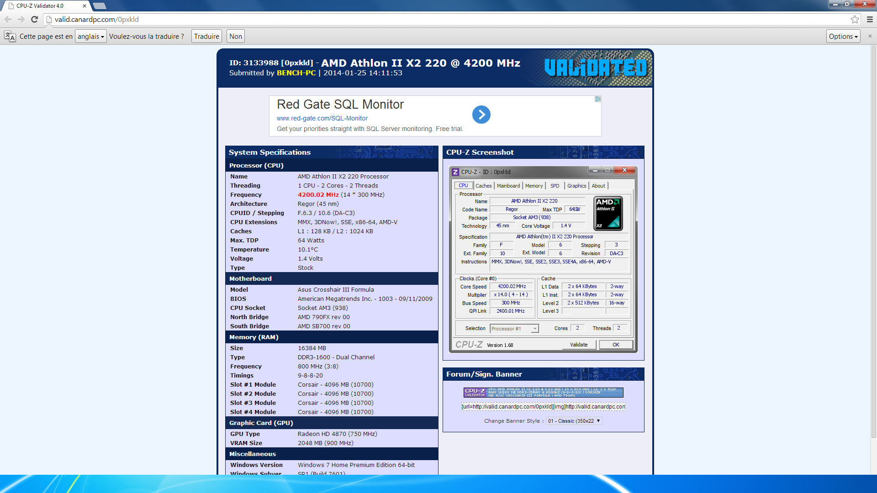Click the Slot #1 Module Corsair value
The image size is (877, 493).
[x=336, y=385]
